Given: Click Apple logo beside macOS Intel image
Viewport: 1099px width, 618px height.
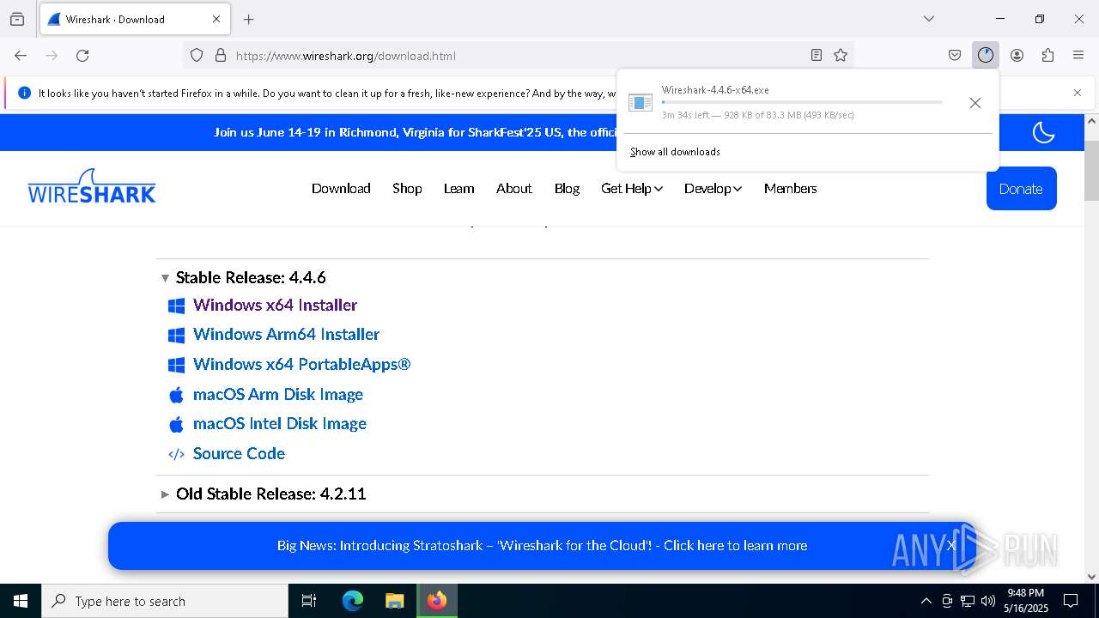Looking at the screenshot, I should click(x=176, y=424).
